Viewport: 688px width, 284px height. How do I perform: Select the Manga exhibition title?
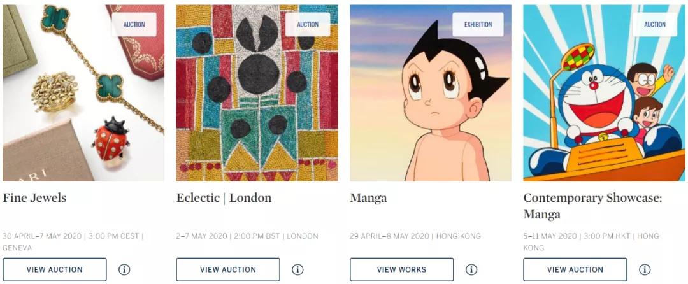coord(368,198)
